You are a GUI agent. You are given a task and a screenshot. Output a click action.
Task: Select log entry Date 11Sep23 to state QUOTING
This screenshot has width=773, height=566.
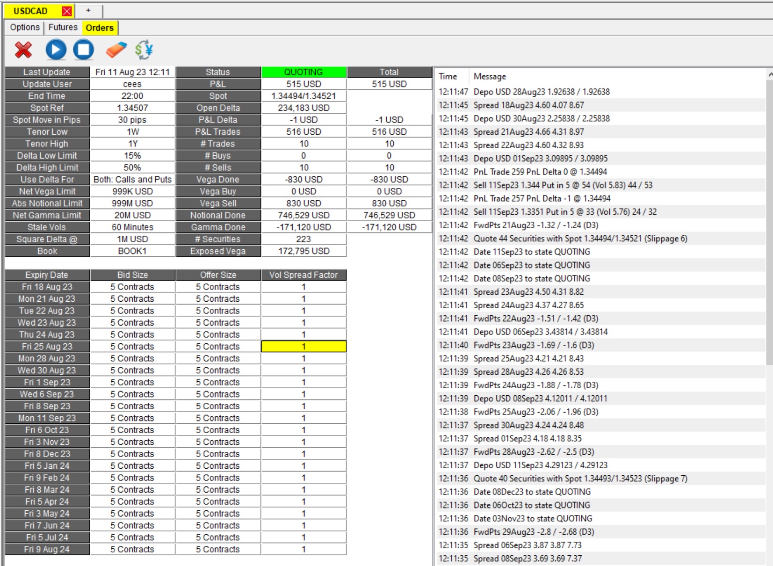pyautogui.click(x=600, y=252)
